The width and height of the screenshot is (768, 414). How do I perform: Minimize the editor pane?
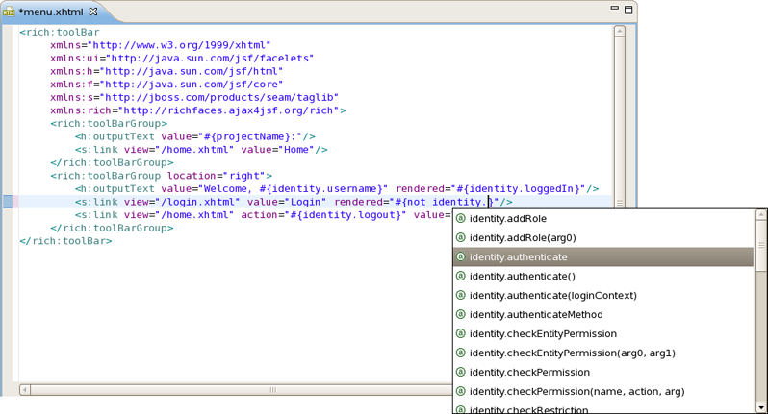coord(615,9)
